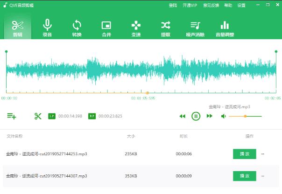The width and height of the screenshot is (282, 194).
Task: Click the rewind button
Action: (x=183, y=116)
